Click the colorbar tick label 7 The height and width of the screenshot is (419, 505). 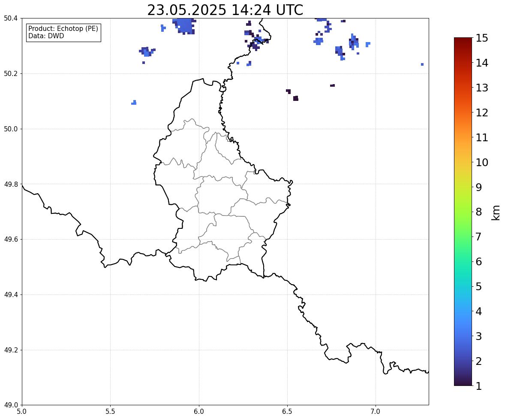pyautogui.click(x=478, y=237)
